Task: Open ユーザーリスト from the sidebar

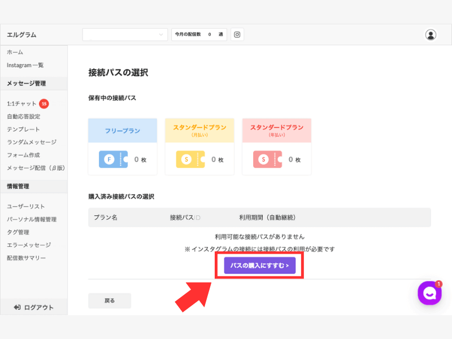Action: [26, 206]
